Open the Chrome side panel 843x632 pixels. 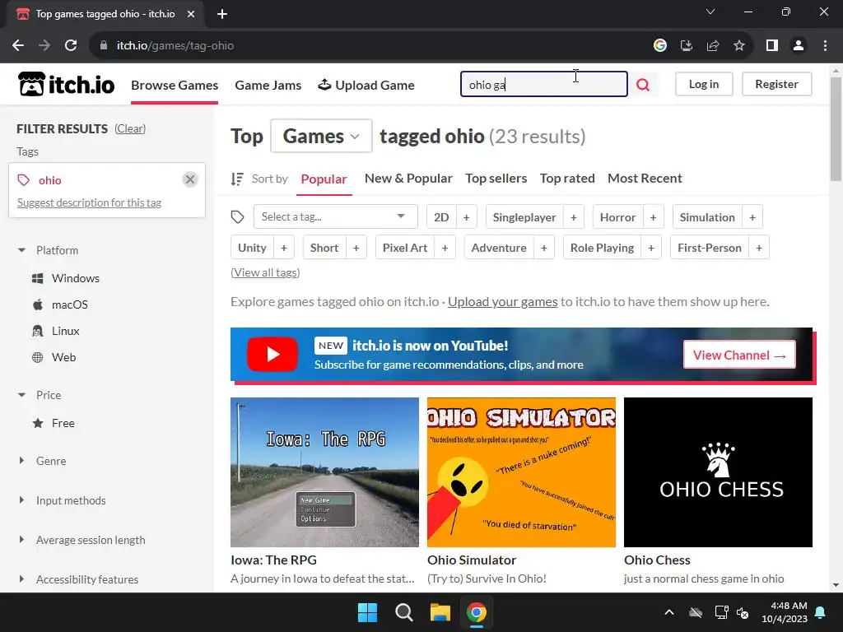click(772, 46)
